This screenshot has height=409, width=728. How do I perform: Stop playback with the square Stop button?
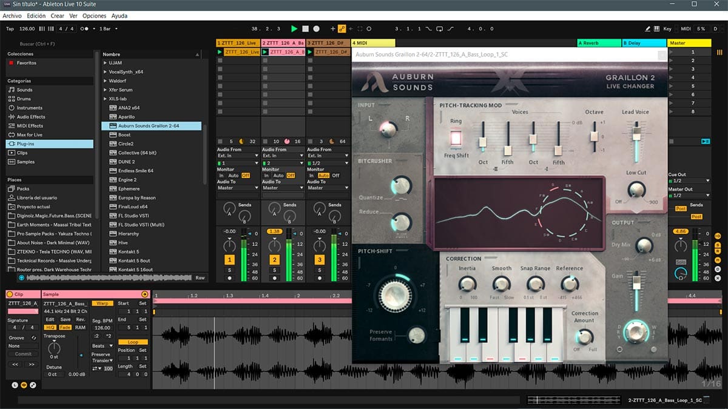[x=306, y=28]
